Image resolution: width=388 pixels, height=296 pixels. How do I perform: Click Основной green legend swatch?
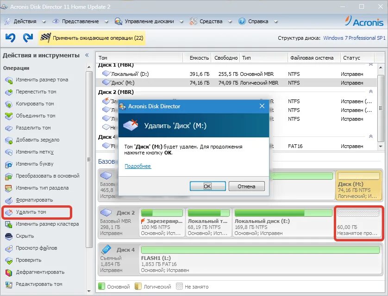[102, 286]
